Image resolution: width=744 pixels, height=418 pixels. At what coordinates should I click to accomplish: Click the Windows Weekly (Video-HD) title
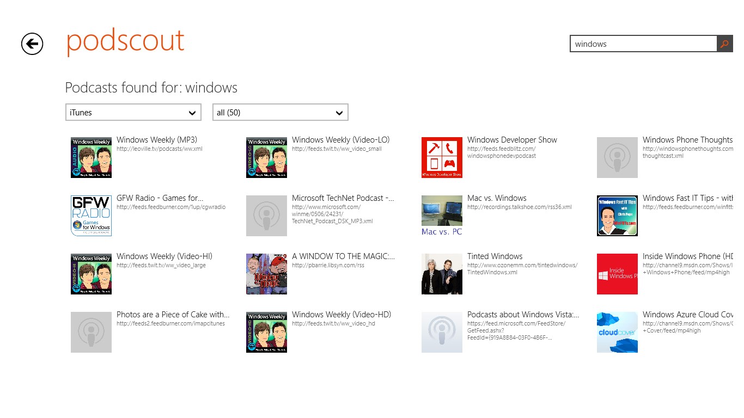(x=341, y=315)
